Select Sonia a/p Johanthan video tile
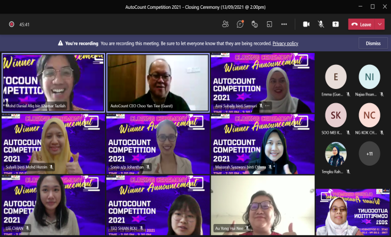 [158, 144]
